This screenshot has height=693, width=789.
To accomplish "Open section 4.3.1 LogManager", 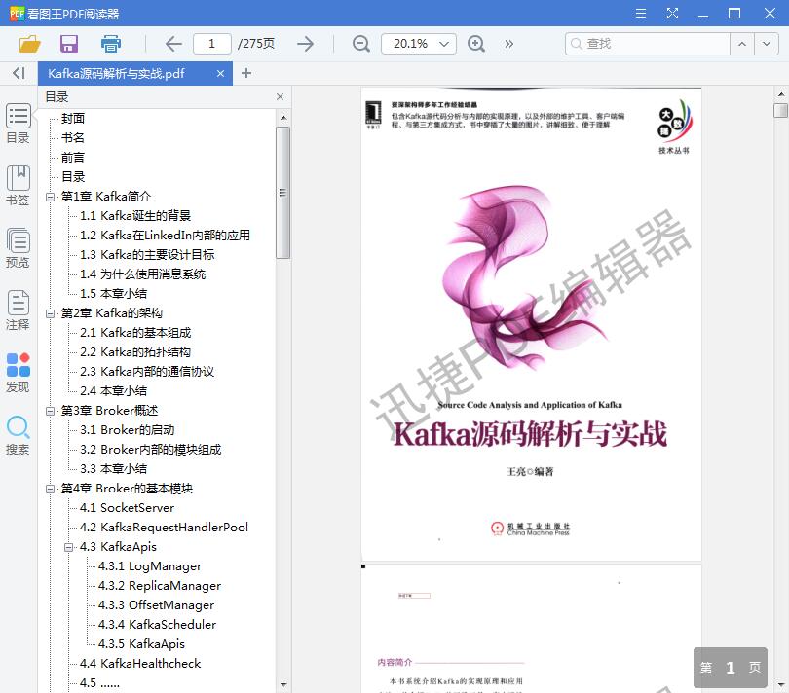I will pyautogui.click(x=150, y=566).
